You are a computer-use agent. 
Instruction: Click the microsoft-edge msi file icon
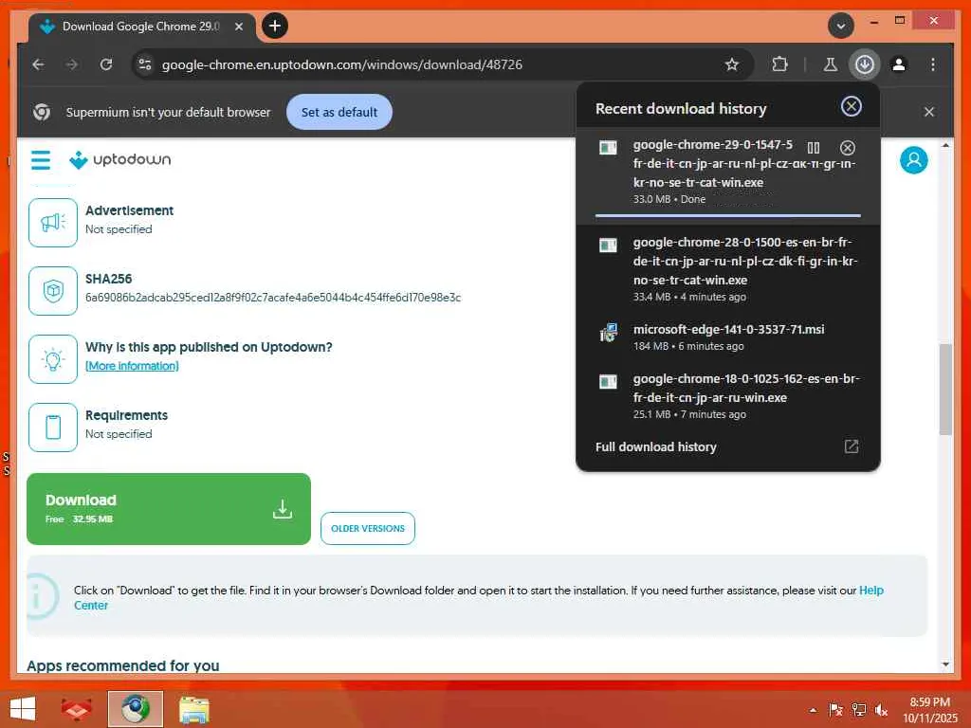[x=608, y=333]
